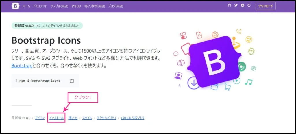
Task: Open the 使い方 footer link
Action: point(73,118)
